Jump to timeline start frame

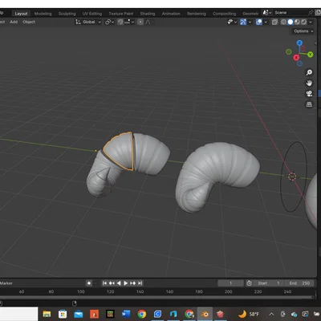coord(104,283)
